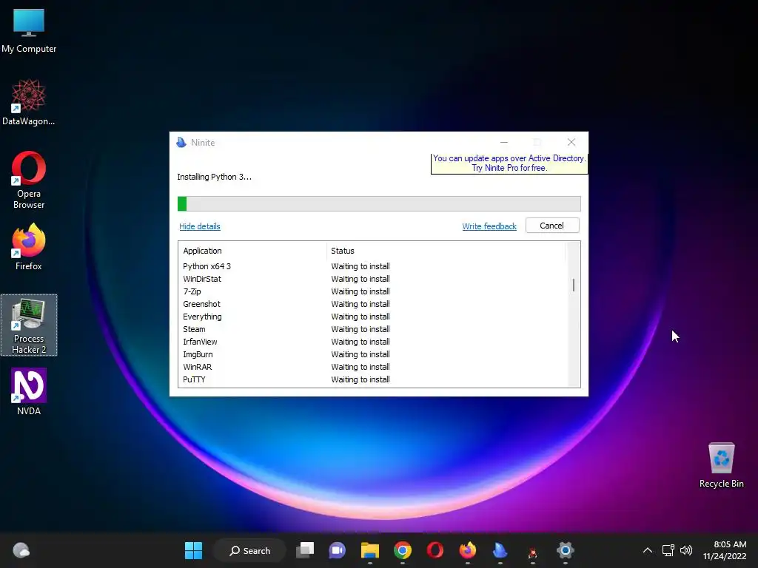Minimize the Ninite window
758x568 pixels.
tap(503, 142)
